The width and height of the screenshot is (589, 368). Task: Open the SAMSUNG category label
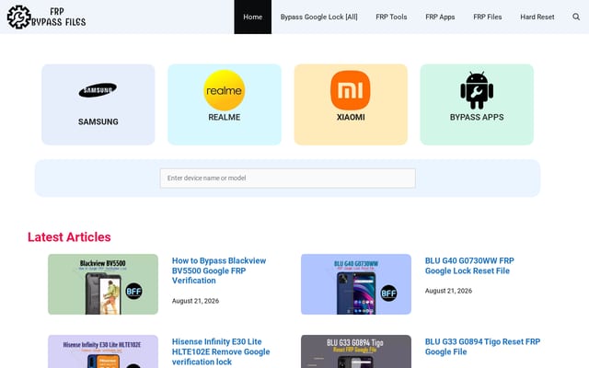coord(98,121)
